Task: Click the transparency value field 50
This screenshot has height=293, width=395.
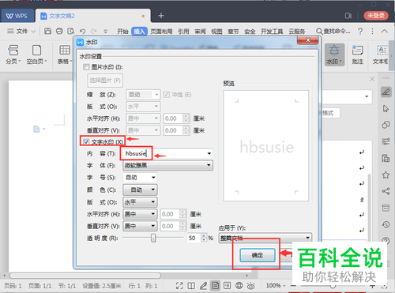Action: pos(194,238)
